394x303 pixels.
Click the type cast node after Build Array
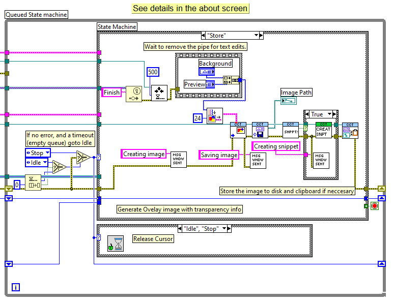coord(236,80)
